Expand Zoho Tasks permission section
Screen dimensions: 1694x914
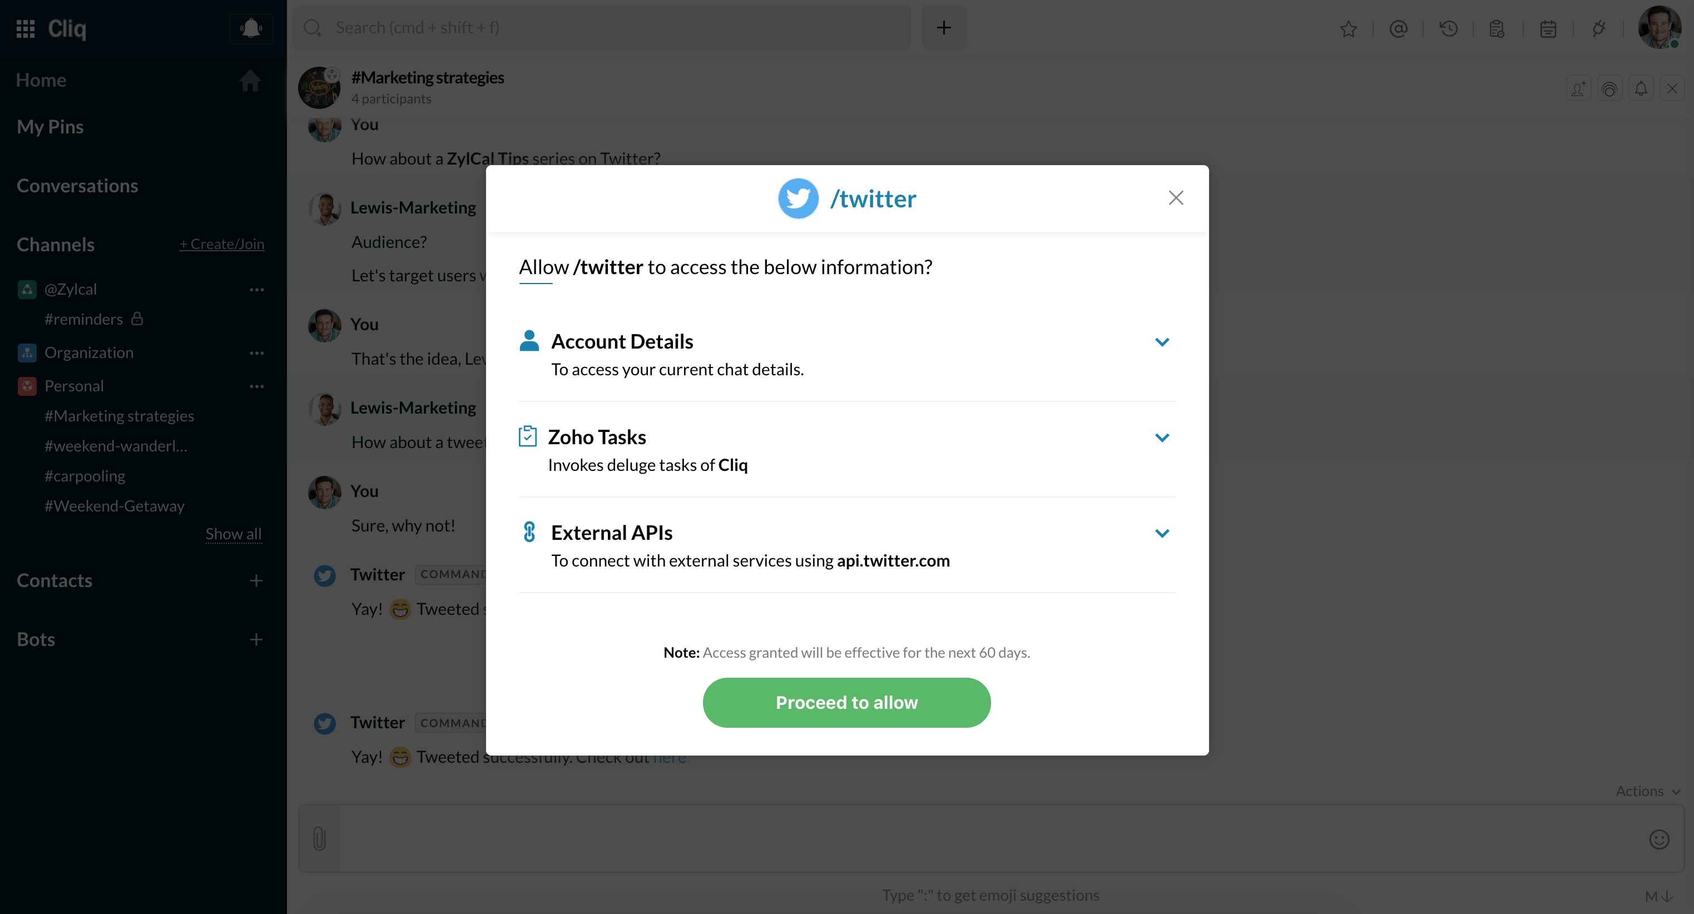1162,438
